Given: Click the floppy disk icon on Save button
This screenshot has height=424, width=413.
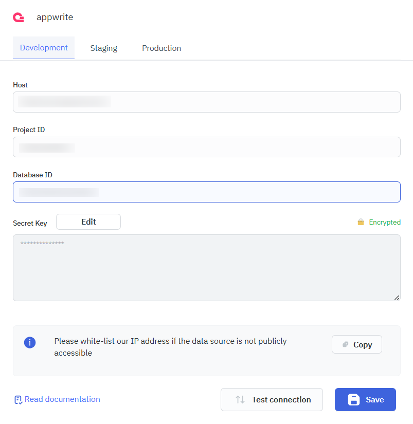Looking at the screenshot, I should pos(354,399).
